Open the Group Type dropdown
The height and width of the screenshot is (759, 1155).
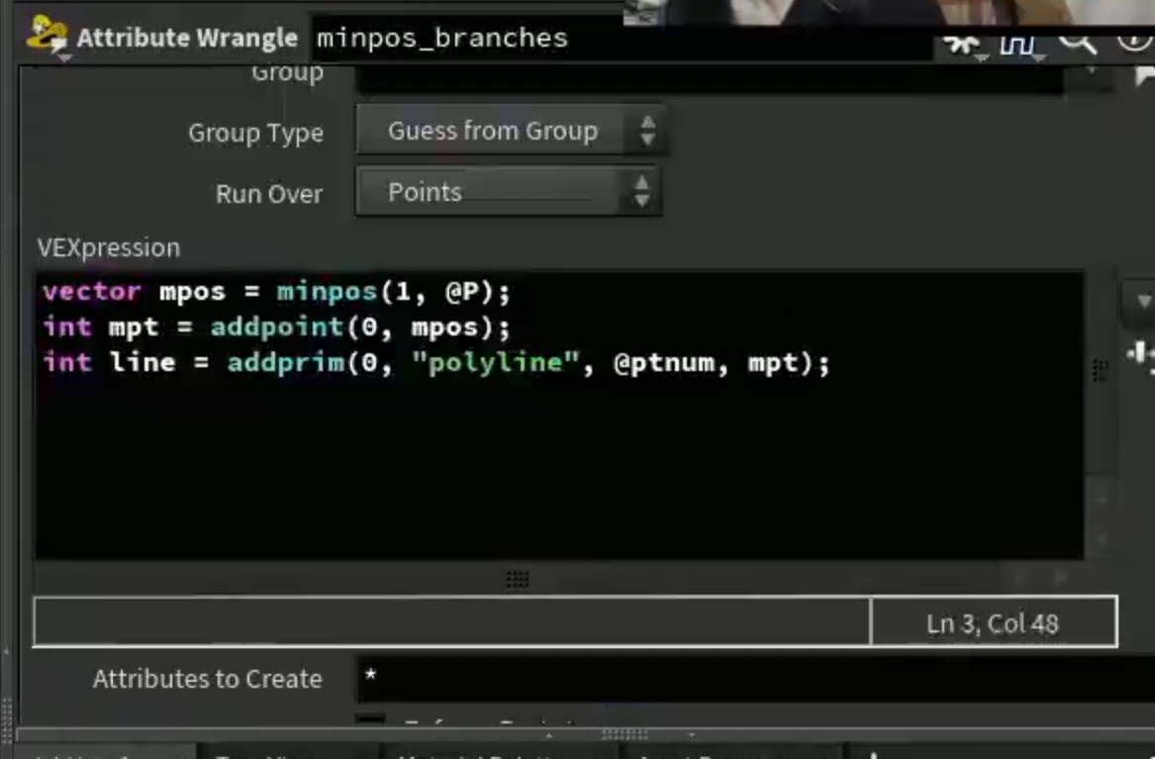pos(512,131)
